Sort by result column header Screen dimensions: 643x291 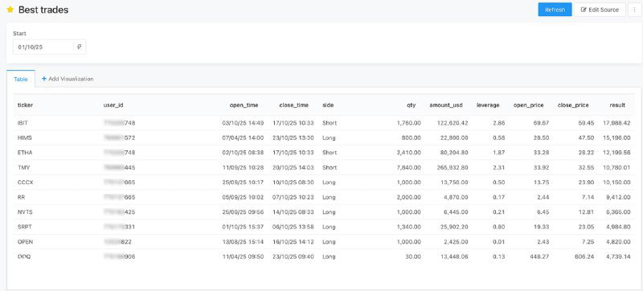coord(617,105)
